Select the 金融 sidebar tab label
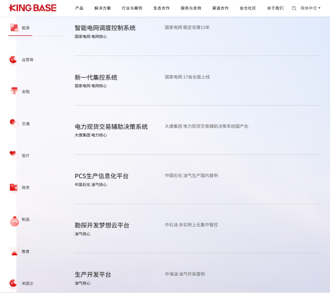Viewport: 330px width, 293px height. pyautogui.click(x=26, y=92)
